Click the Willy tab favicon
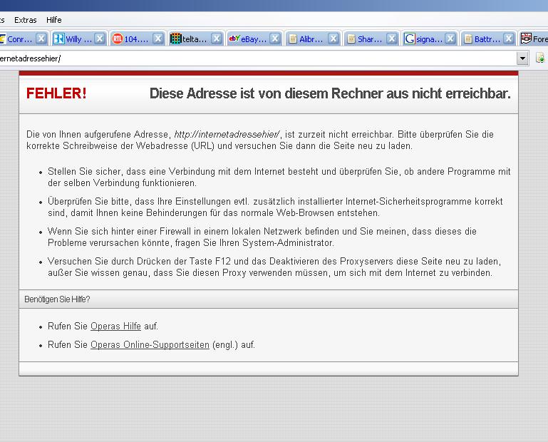548x442 pixels. point(59,38)
